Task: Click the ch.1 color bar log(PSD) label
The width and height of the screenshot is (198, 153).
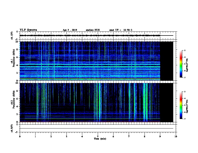Action: click(x=187, y=65)
